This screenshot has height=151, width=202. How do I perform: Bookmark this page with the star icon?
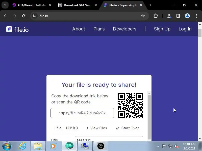(143, 16)
